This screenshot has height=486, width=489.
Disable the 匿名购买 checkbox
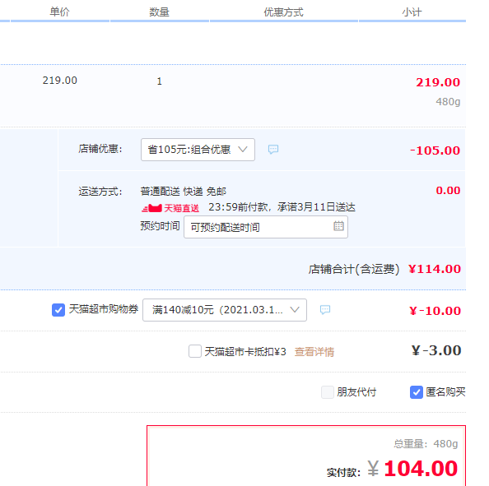(417, 392)
